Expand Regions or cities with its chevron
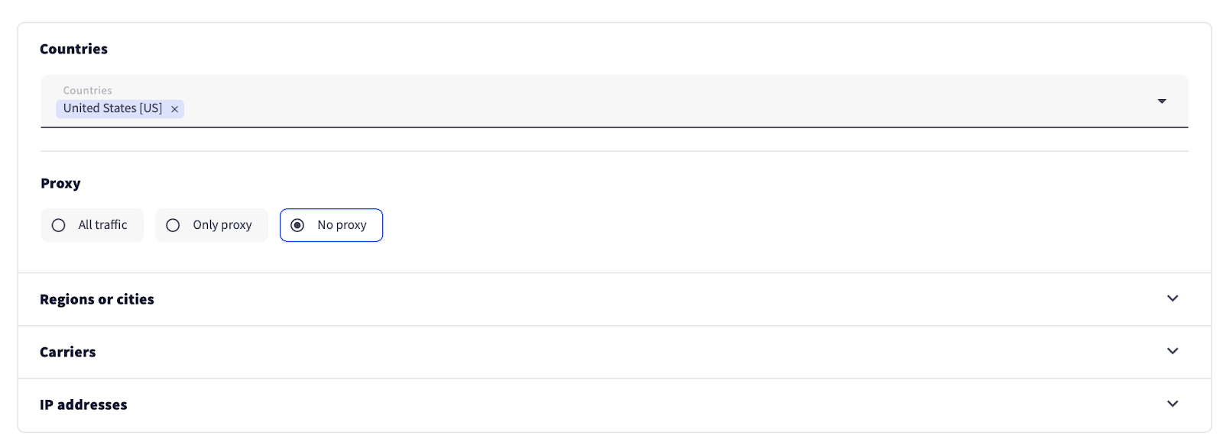 [1173, 298]
